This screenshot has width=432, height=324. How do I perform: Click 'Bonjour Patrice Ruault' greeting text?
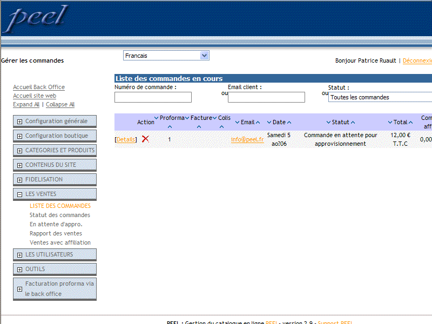coord(366,60)
